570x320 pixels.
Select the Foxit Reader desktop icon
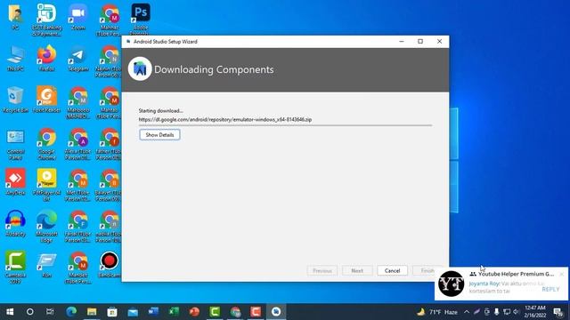tap(46, 100)
